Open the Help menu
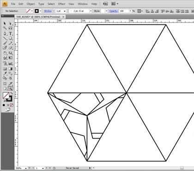The height and width of the screenshot is (171, 194). pyautogui.click(x=94, y=4)
